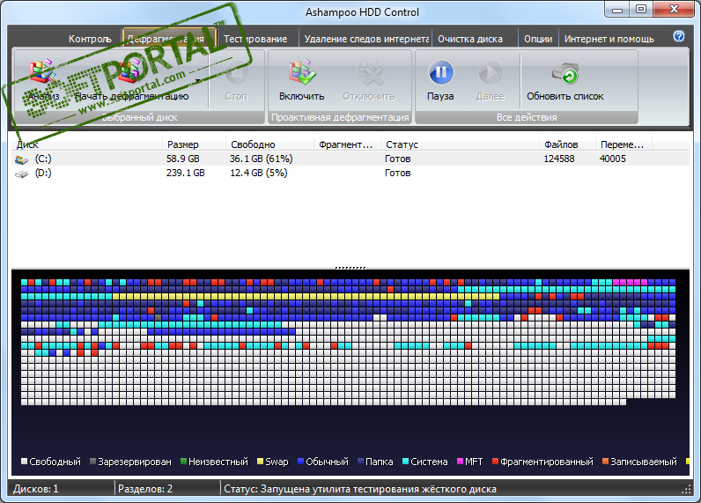Click the Система cyan legend swatch

[x=405, y=461]
